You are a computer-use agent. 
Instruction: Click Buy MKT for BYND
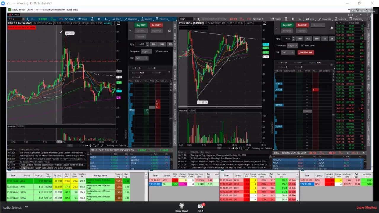click(x=287, y=25)
